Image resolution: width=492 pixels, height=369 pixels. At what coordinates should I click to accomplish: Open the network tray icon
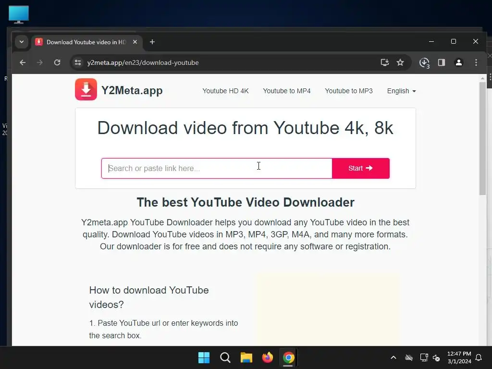[x=424, y=357]
